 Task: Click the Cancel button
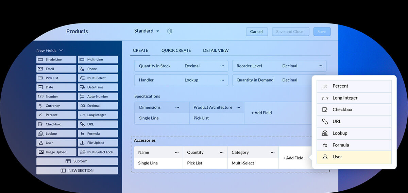coord(257,32)
